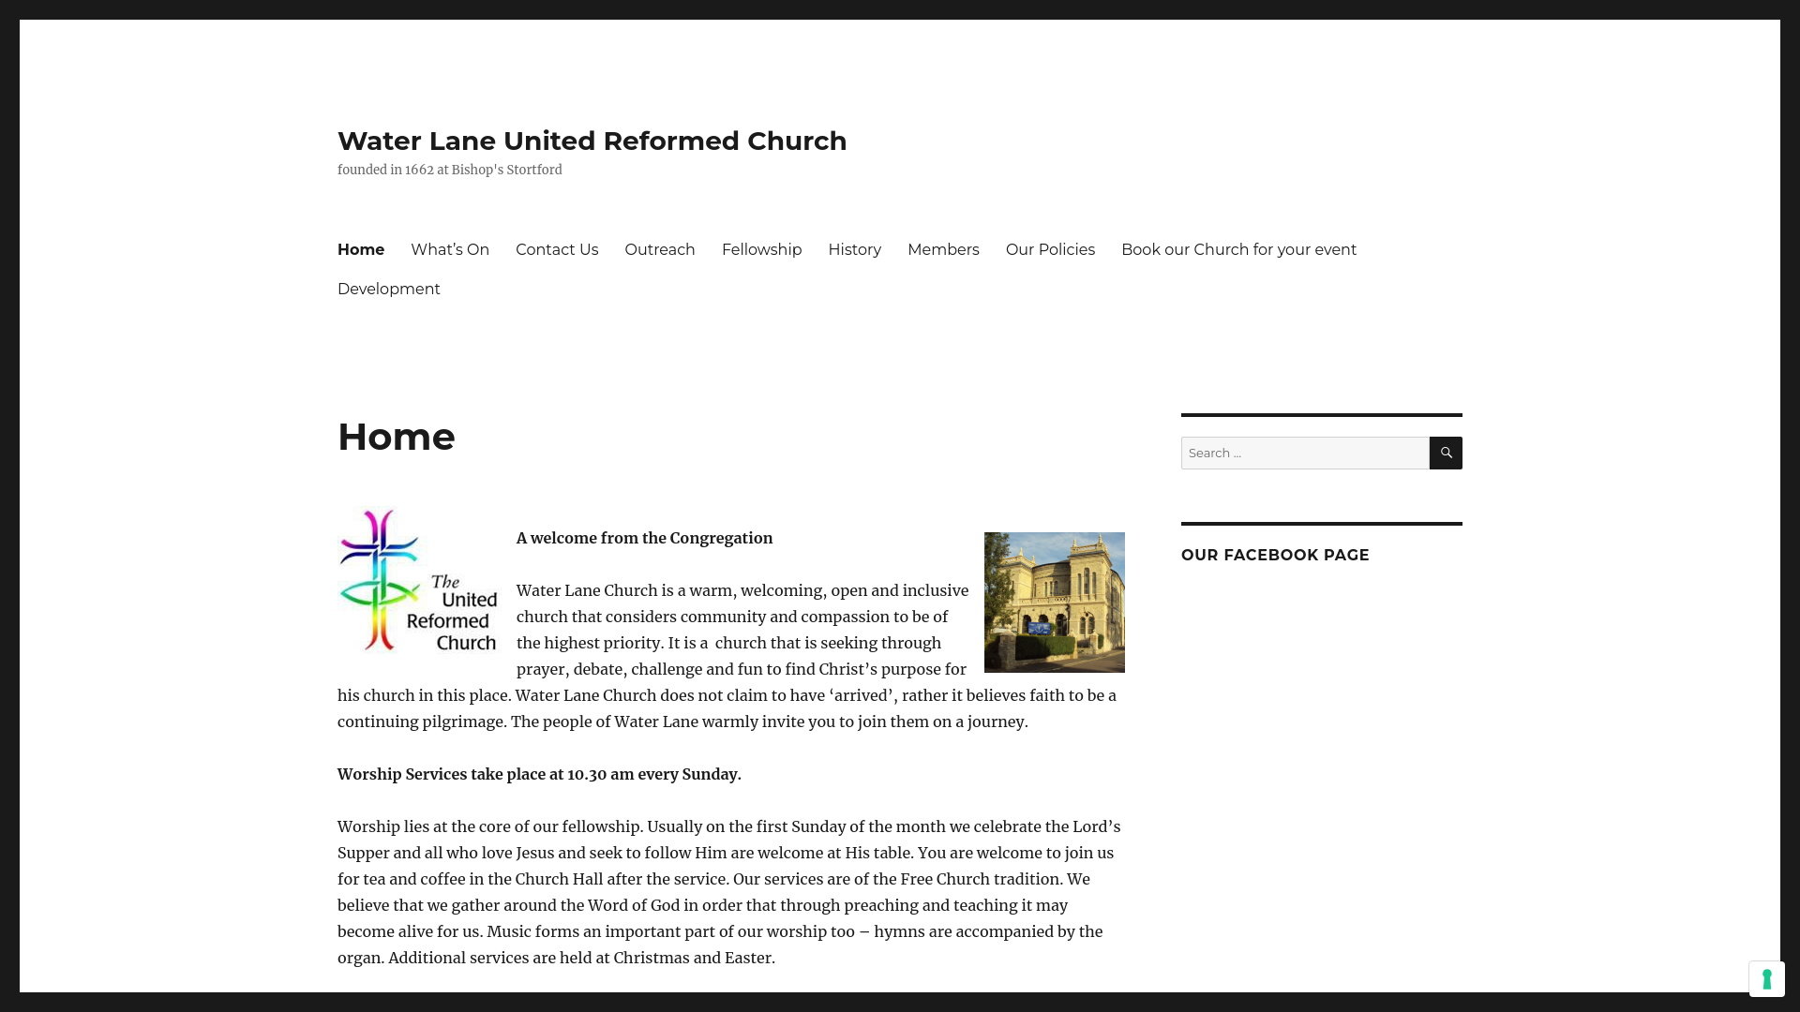Screen dimensions: 1800x1012
Task: Navigate to History page
Action: (x=855, y=249)
